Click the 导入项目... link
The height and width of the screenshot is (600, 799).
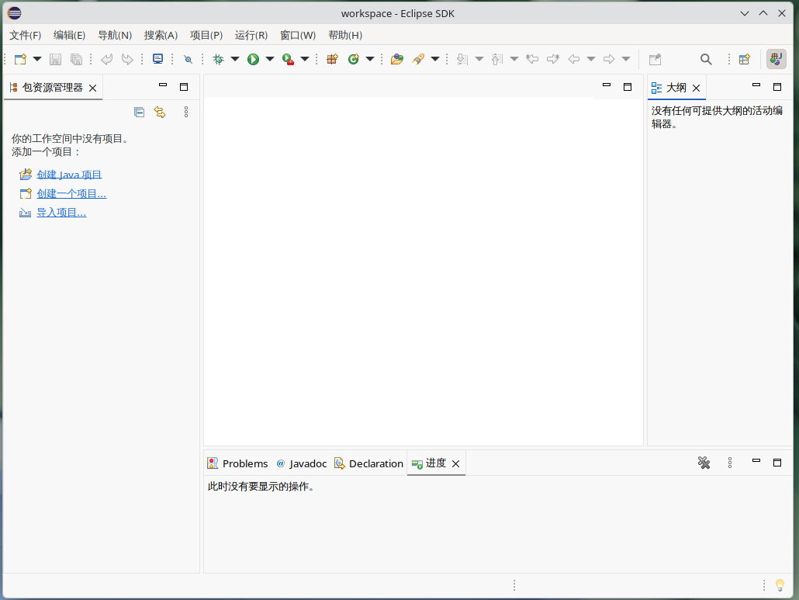61,213
